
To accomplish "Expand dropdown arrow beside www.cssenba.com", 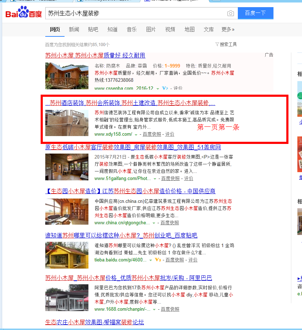I will click(158, 89).
